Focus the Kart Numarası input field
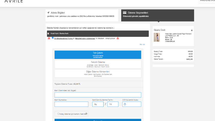 click(x=71, y=104)
